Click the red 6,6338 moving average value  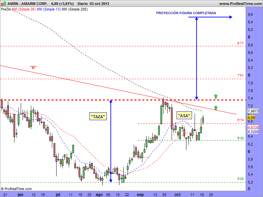coord(253,127)
